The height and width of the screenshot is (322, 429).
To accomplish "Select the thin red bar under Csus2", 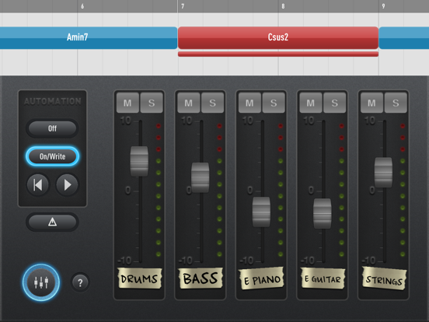I will 278,54.
